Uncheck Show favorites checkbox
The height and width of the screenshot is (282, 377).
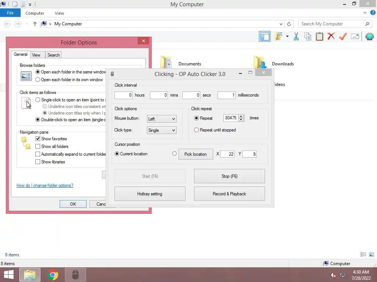point(38,138)
